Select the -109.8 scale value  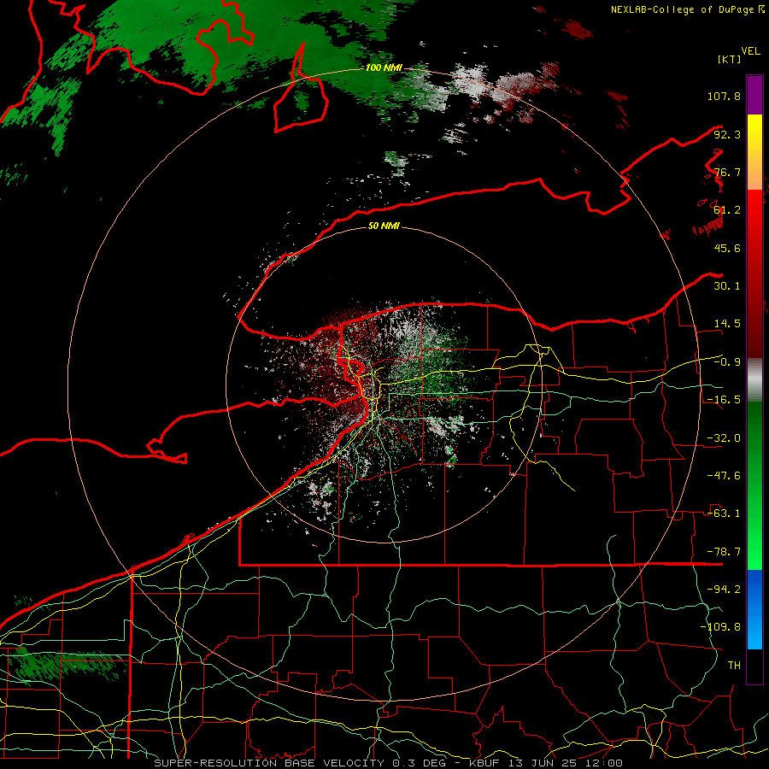tap(720, 627)
